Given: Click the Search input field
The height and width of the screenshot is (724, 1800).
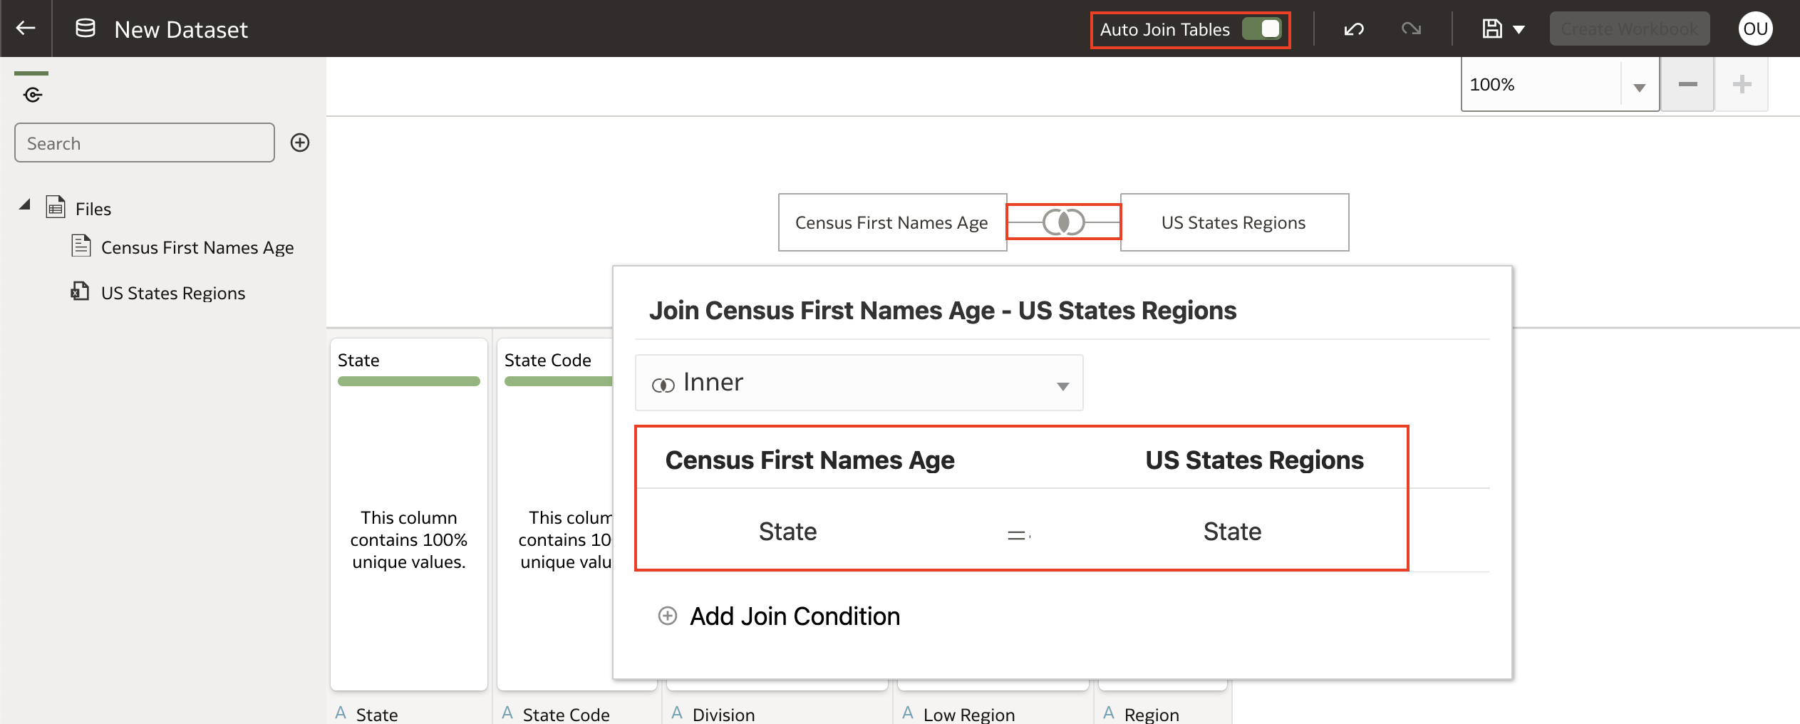Looking at the screenshot, I should point(145,143).
